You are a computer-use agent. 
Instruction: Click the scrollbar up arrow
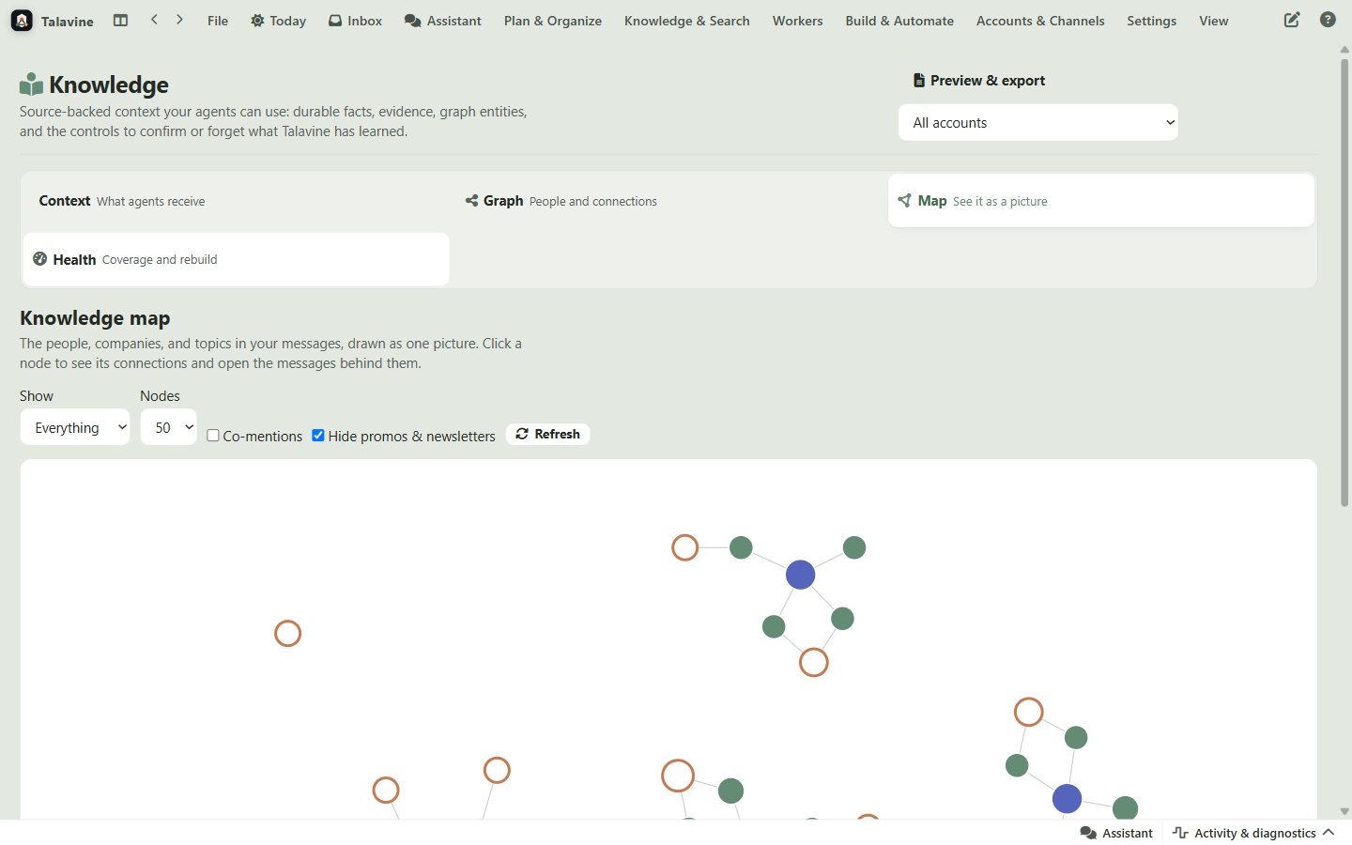(1344, 50)
